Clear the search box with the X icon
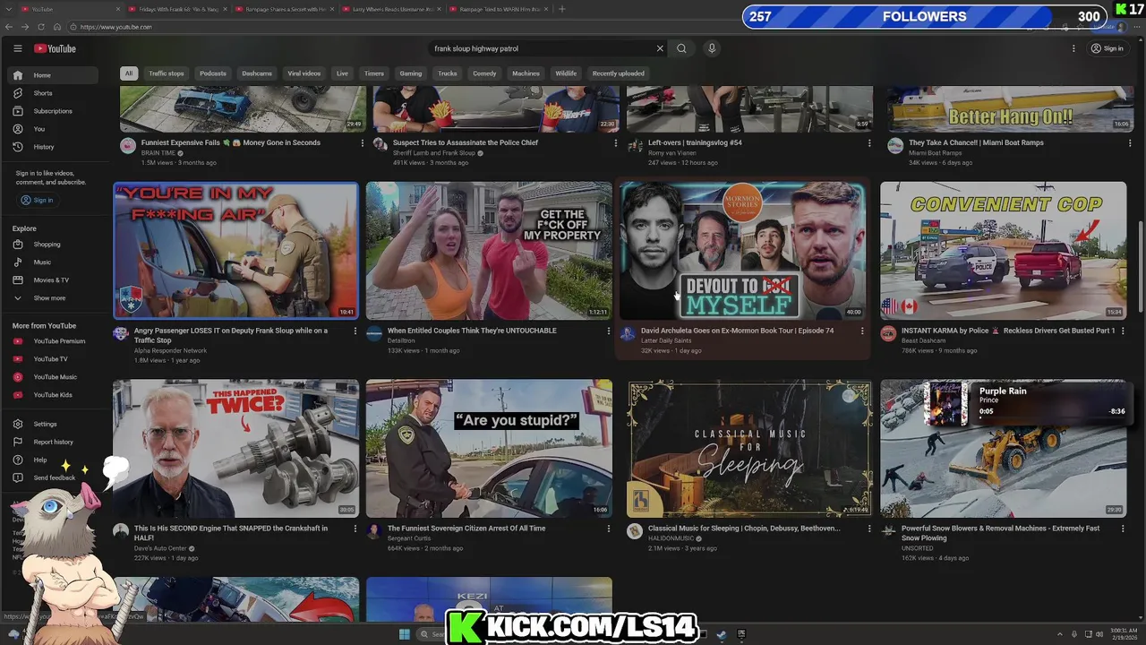The height and width of the screenshot is (645, 1146). (x=660, y=48)
